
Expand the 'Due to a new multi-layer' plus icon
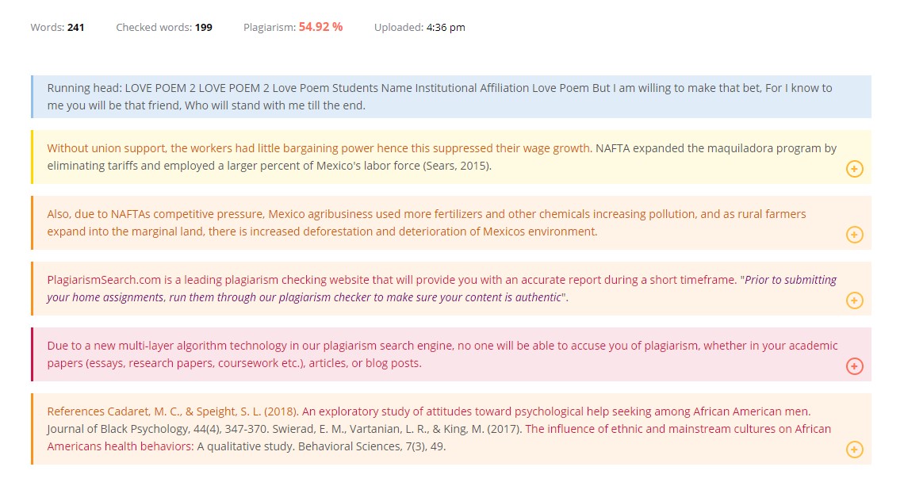(854, 366)
